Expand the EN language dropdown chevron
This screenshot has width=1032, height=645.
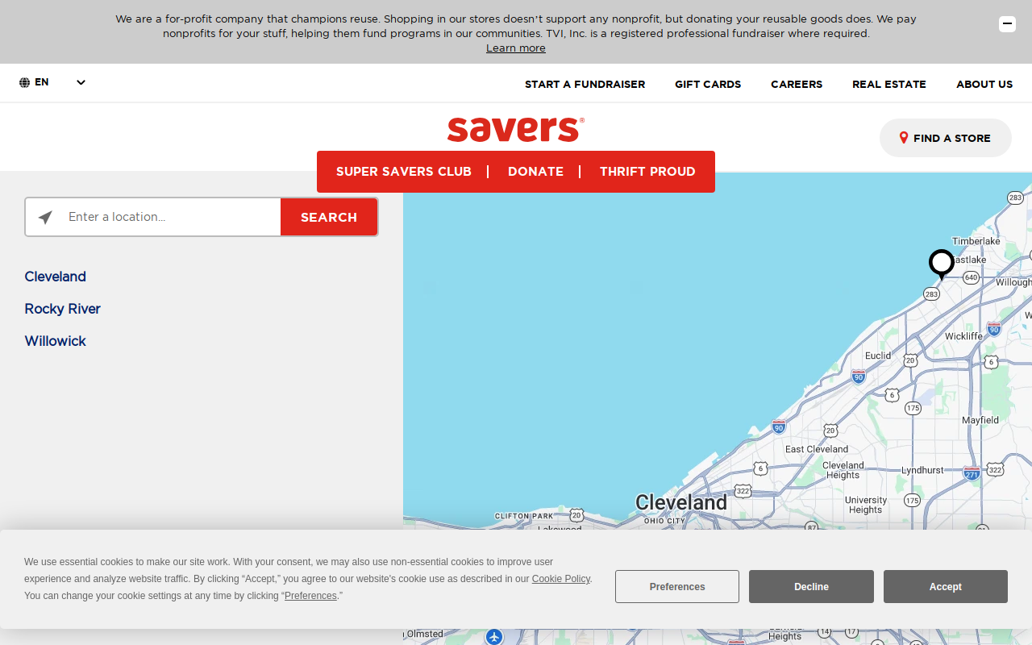pos(81,82)
